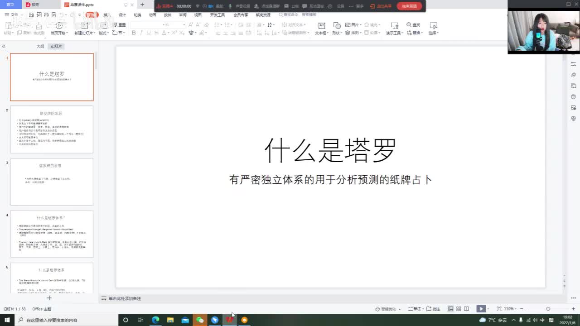This screenshot has width=580, height=326.
Task: Open the Layout (版式) dropdown
Action: click(105, 33)
